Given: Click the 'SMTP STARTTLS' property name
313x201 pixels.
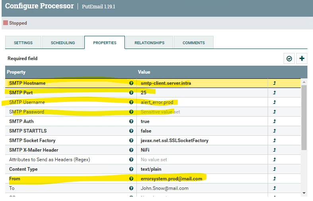Looking at the screenshot, I should pos(28,131).
